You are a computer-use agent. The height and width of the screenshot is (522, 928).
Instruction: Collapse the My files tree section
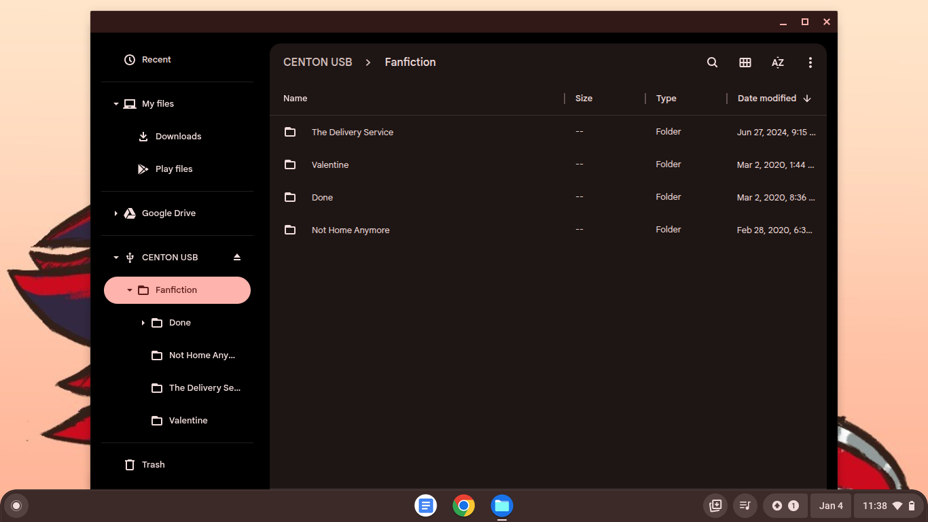tap(116, 104)
